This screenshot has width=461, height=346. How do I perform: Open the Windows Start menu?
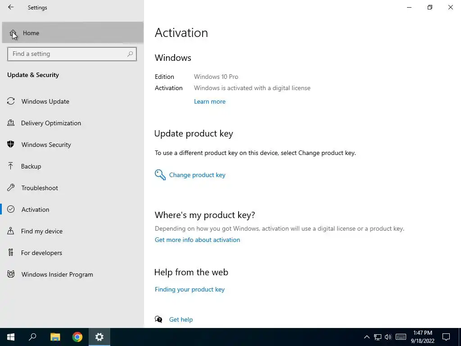click(x=11, y=337)
